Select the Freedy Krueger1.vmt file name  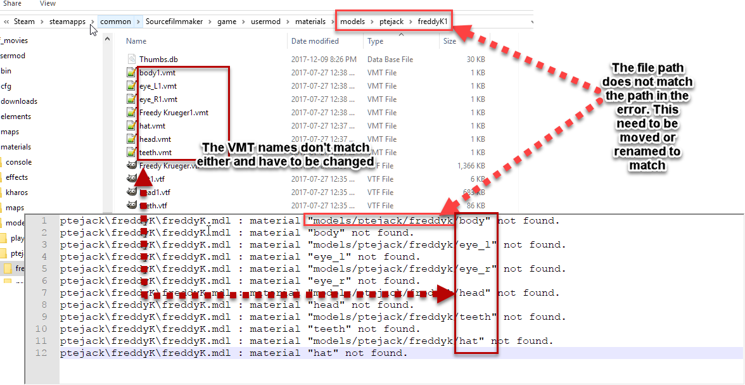point(174,113)
